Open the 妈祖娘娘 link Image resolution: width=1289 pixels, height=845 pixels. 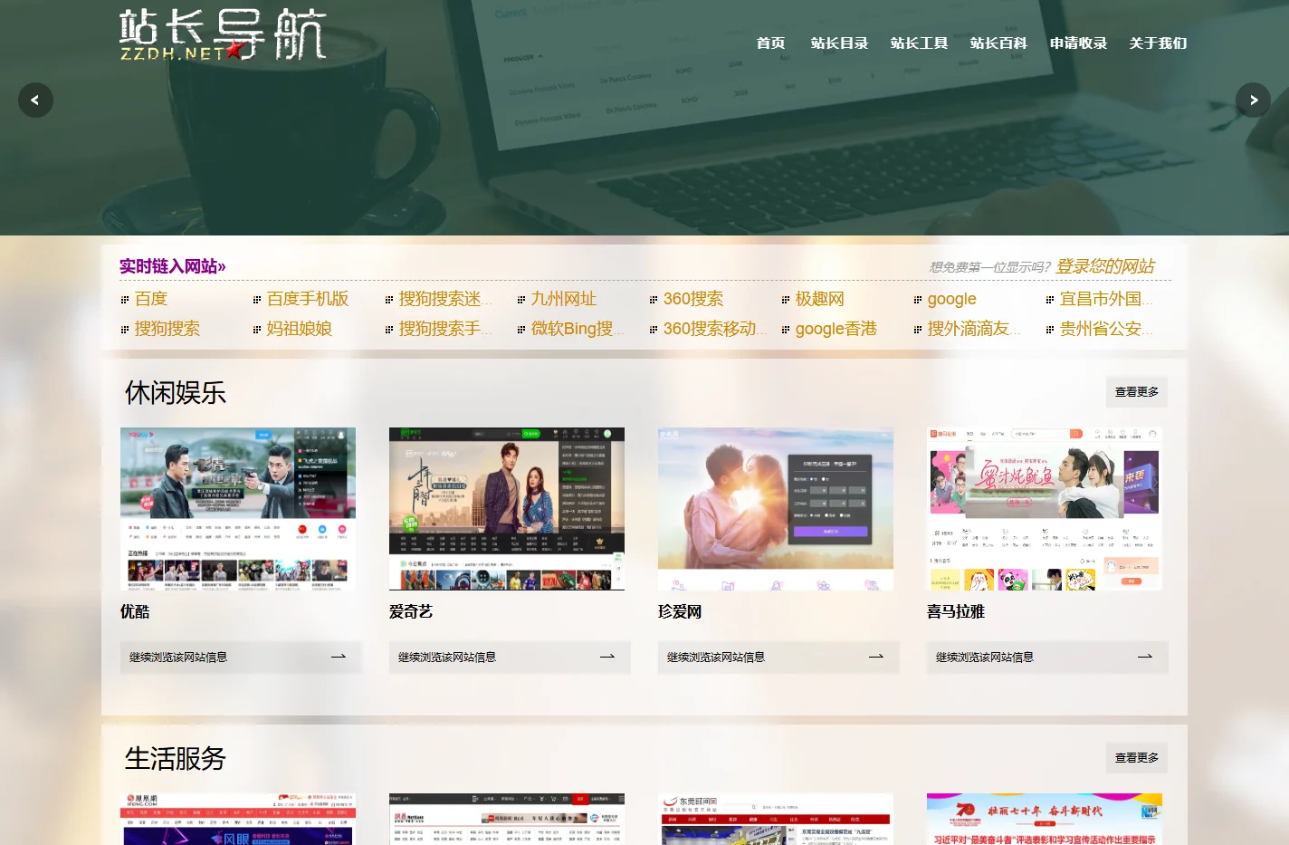click(x=300, y=329)
